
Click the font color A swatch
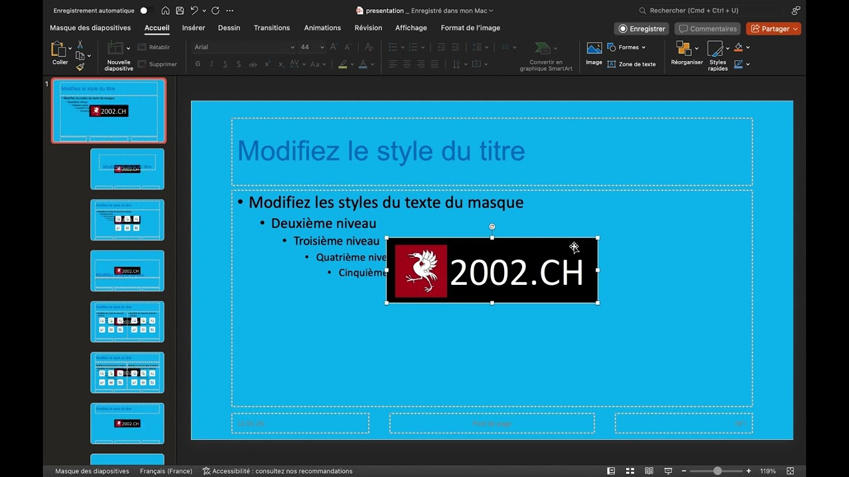(x=363, y=64)
